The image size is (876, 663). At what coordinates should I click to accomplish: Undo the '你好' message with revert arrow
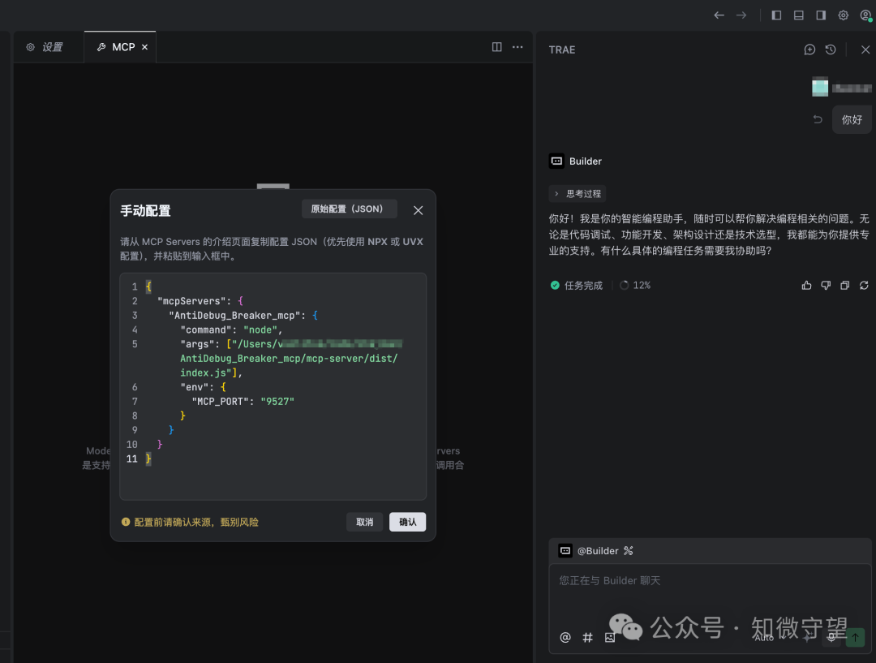(x=818, y=119)
